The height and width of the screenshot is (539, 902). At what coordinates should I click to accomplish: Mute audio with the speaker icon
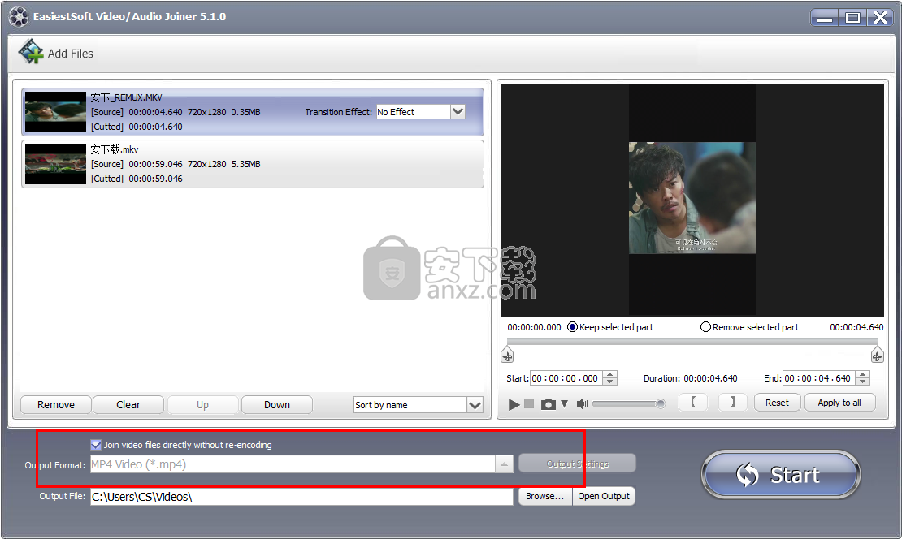click(x=582, y=404)
